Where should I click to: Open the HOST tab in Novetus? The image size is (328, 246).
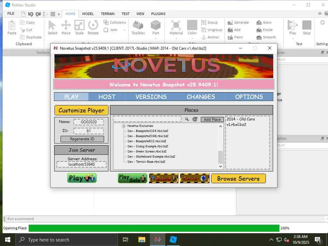pos(107,97)
